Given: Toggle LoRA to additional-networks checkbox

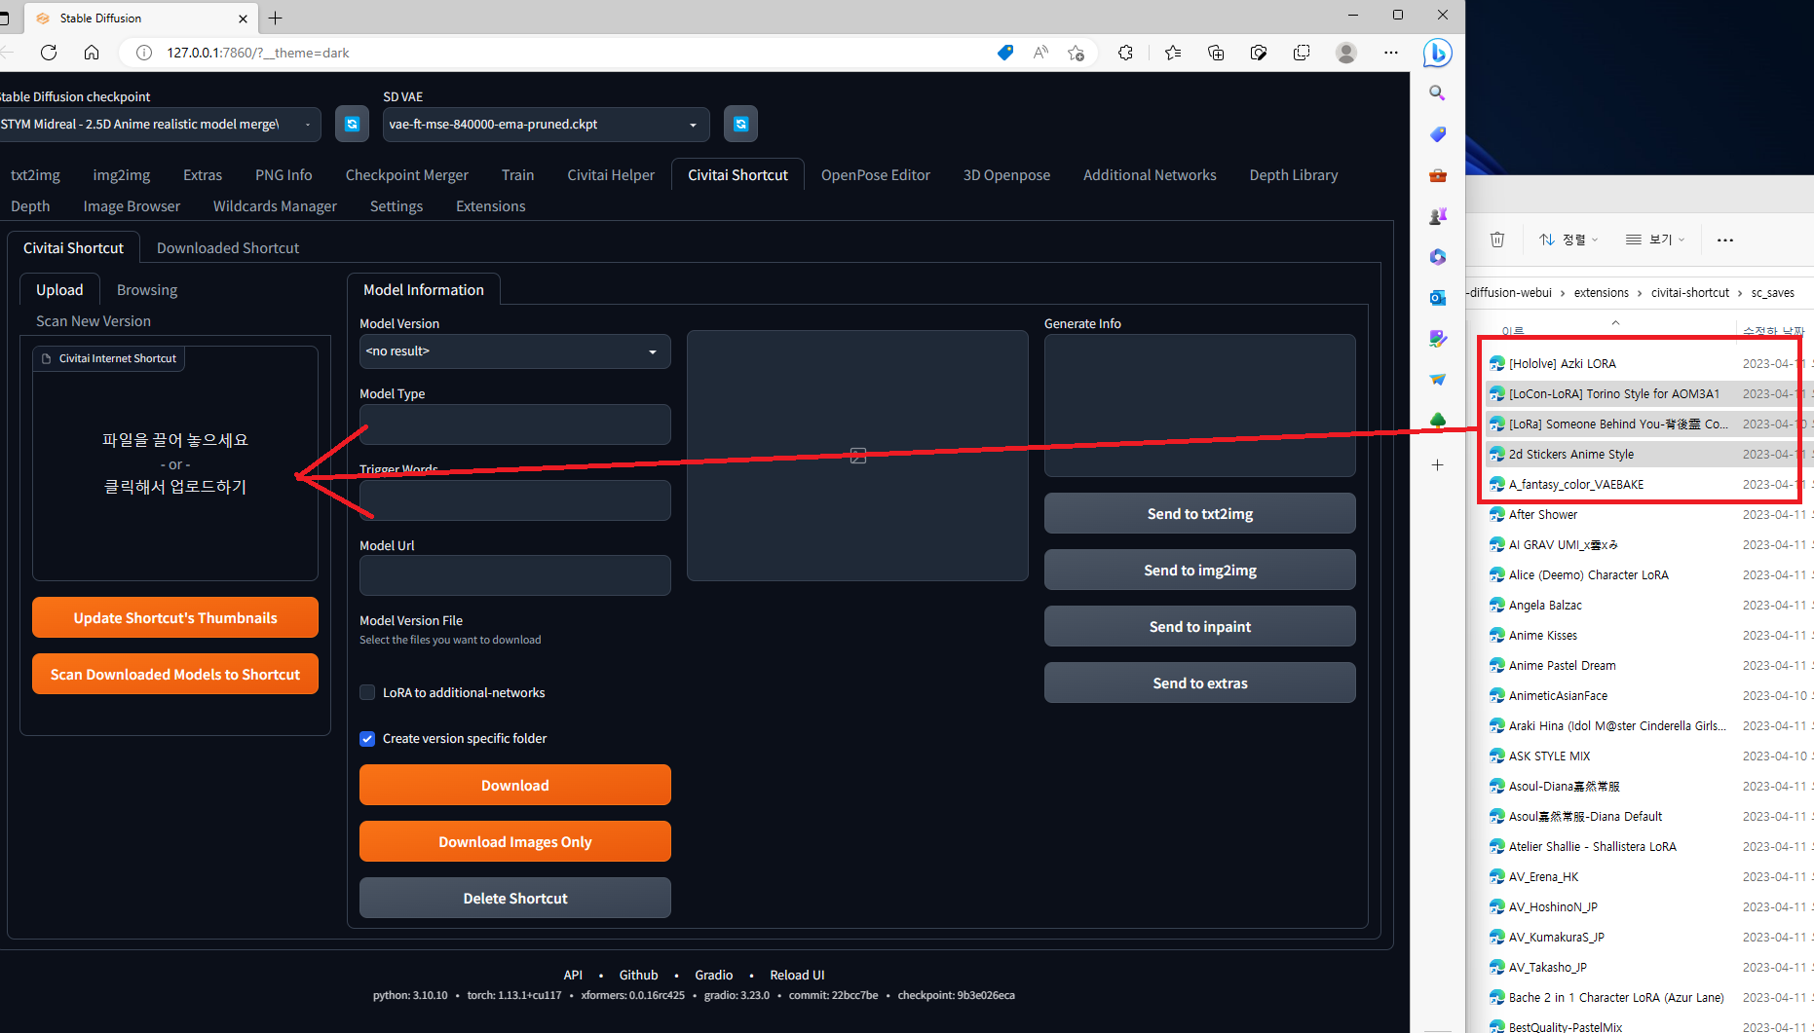Looking at the screenshot, I should click(x=367, y=692).
